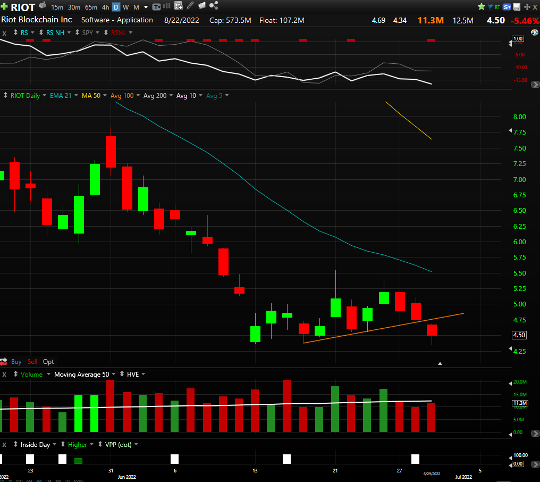Screen dimensions: 540x482
Task: Open Moving Average 50 volume dropdown
Action: point(114,375)
